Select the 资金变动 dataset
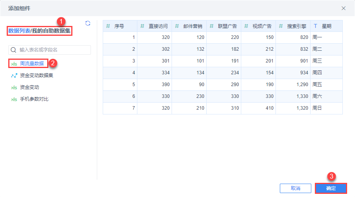Screen dimensions: 355x197 [x=30, y=87]
